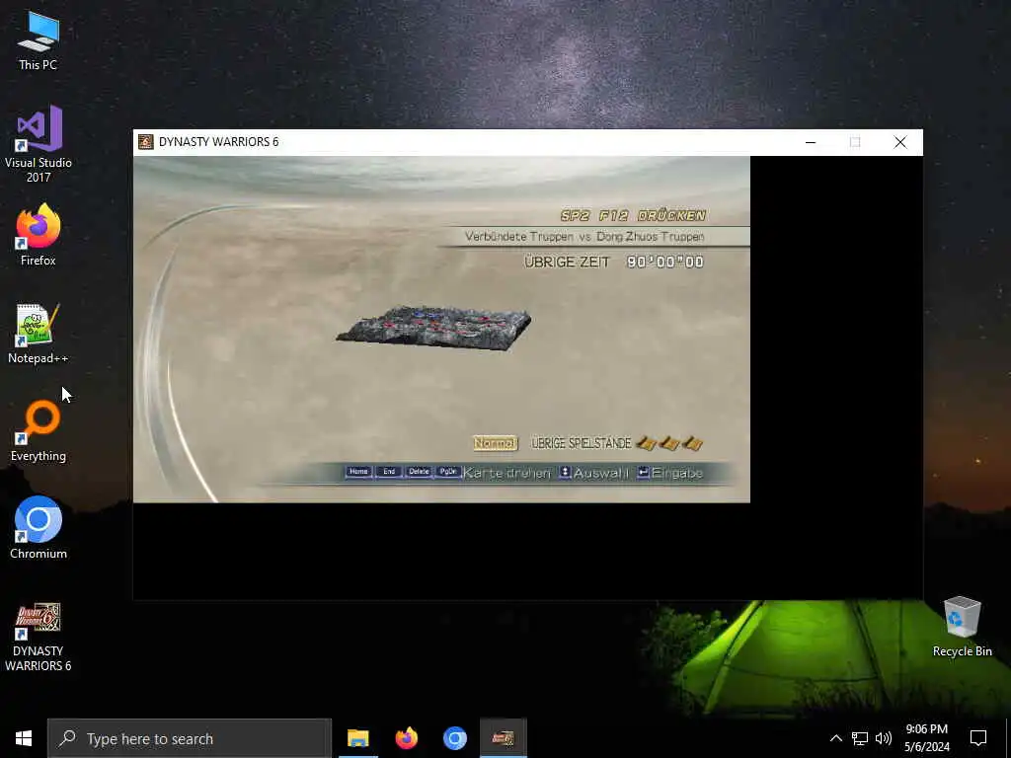The image size is (1011, 758).
Task: Open the This PC desktop icon
Action: click(x=39, y=39)
